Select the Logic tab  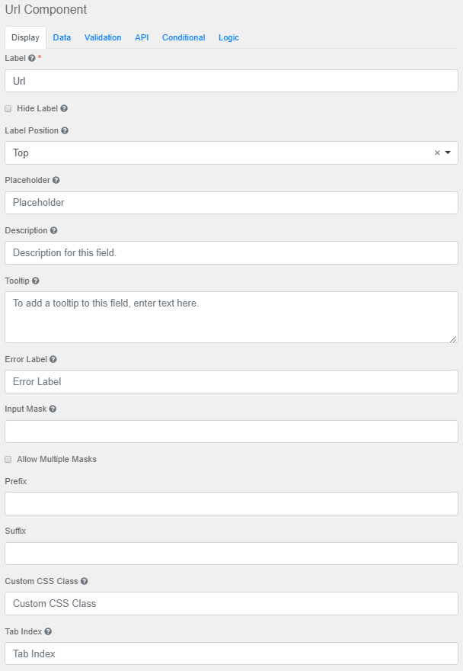(x=228, y=37)
